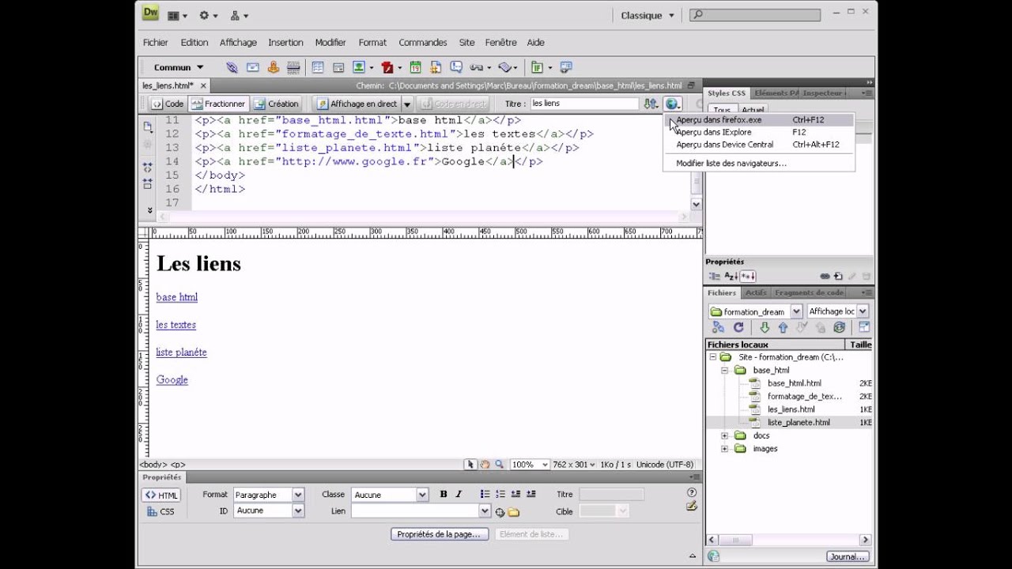Switch to Fractionner split view
Screen dimensions: 1012x569
coord(218,104)
